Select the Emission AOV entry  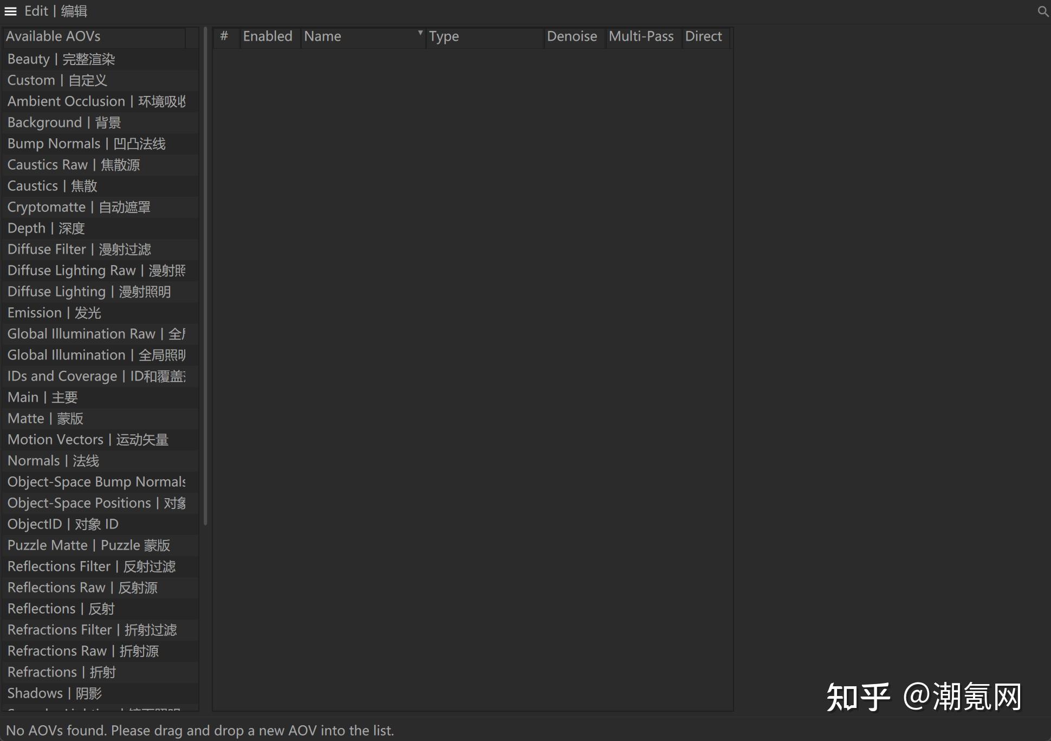coord(54,312)
